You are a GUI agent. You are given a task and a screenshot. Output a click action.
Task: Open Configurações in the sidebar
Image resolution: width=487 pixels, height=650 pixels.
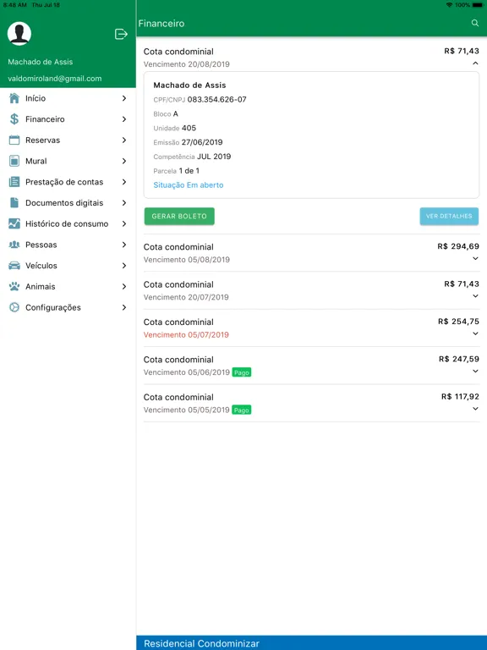click(x=68, y=307)
